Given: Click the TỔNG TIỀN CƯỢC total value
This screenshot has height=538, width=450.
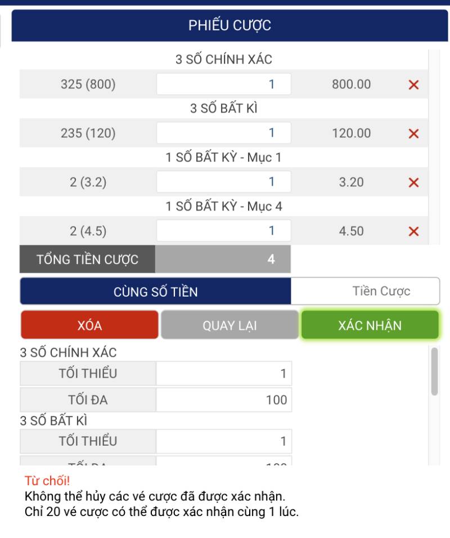Looking at the screenshot, I should [x=223, y=259].
